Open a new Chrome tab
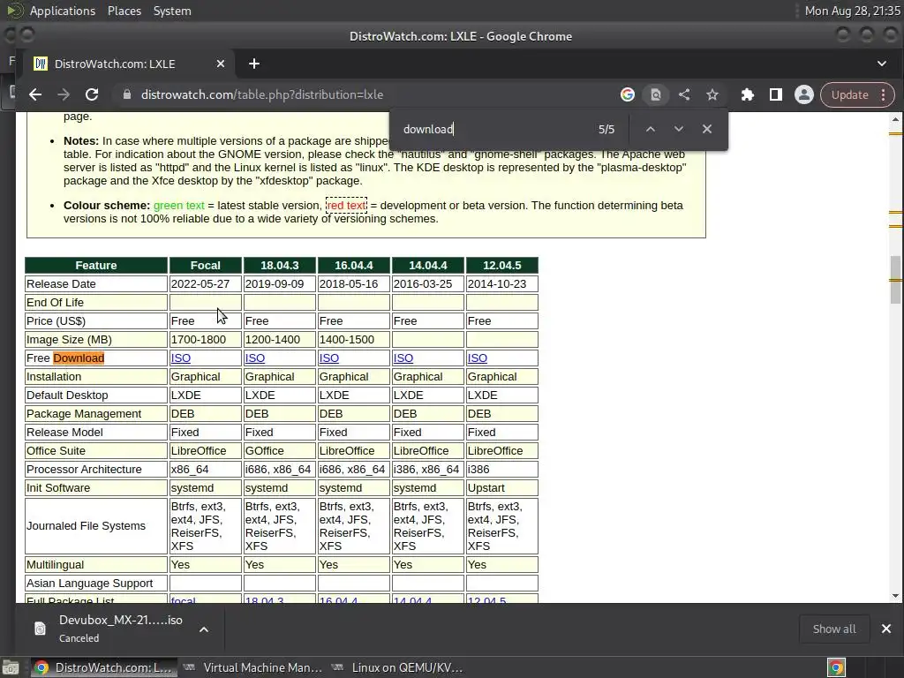 253,64
